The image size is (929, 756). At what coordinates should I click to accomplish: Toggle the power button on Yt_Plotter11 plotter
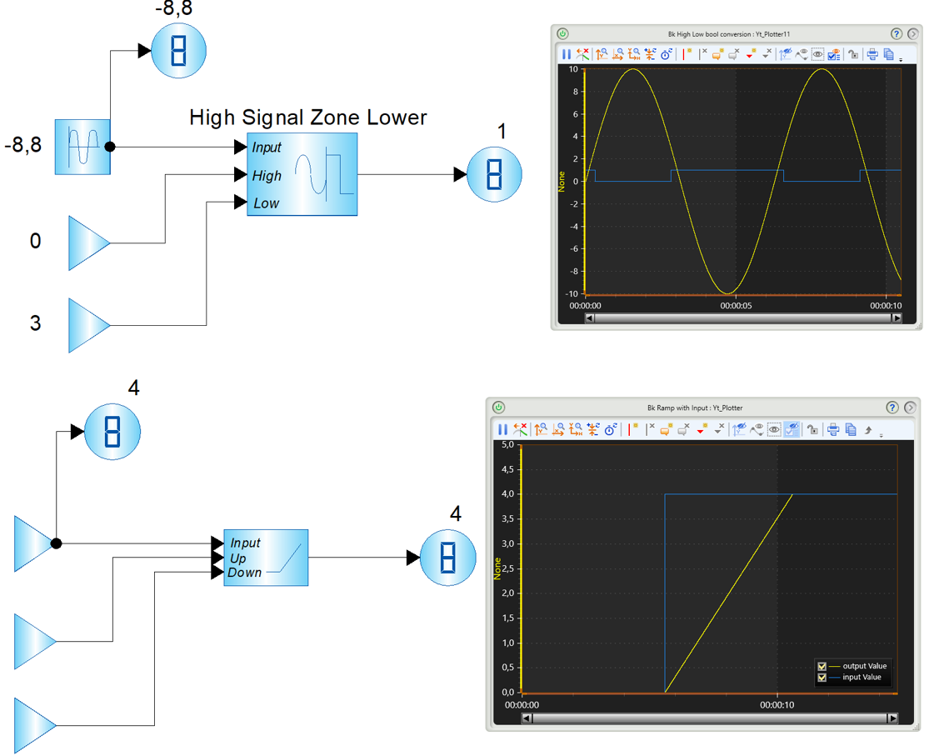(x=563, y=34)
